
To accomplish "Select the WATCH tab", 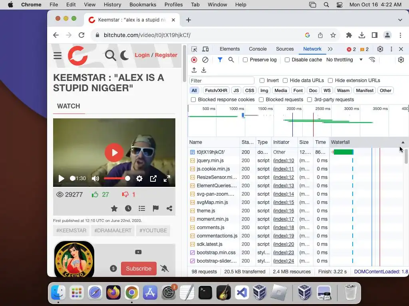I will click(x=69, y=106).
